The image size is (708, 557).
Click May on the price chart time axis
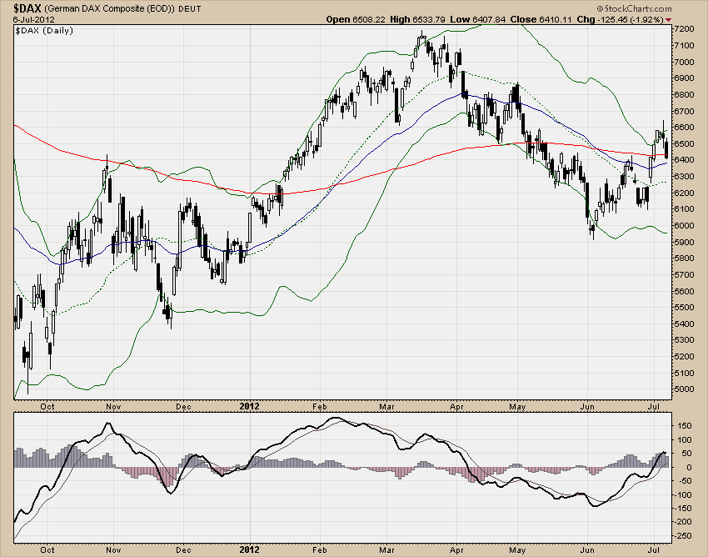point(517,406)
